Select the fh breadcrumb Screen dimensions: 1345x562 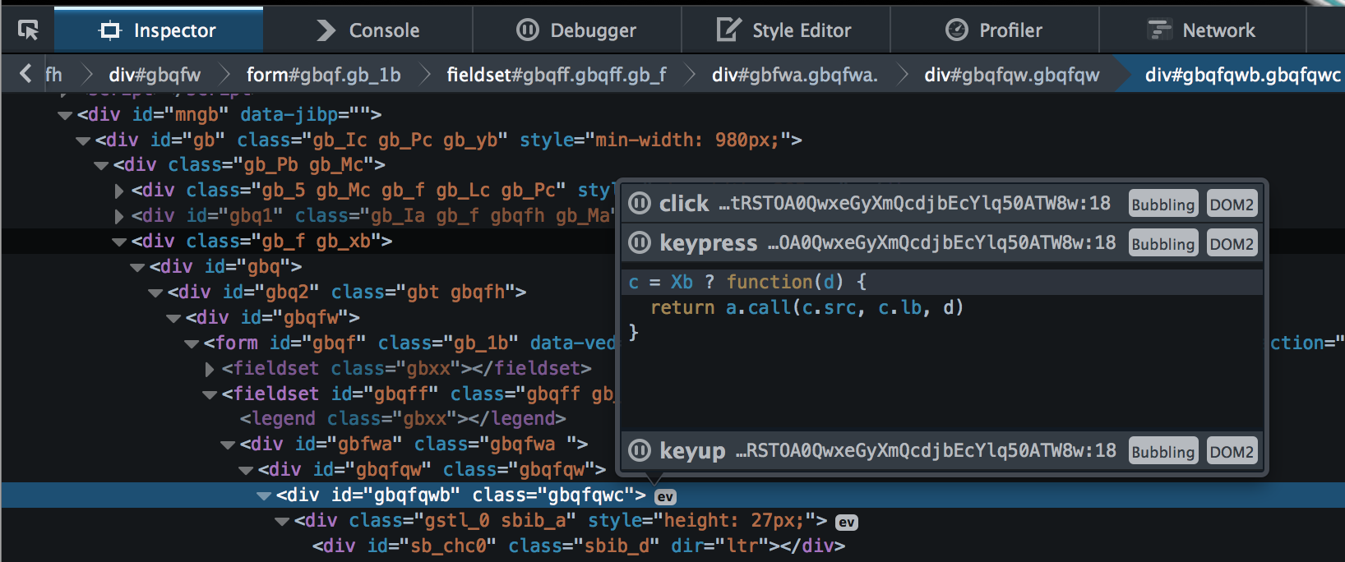click(53, 75)
